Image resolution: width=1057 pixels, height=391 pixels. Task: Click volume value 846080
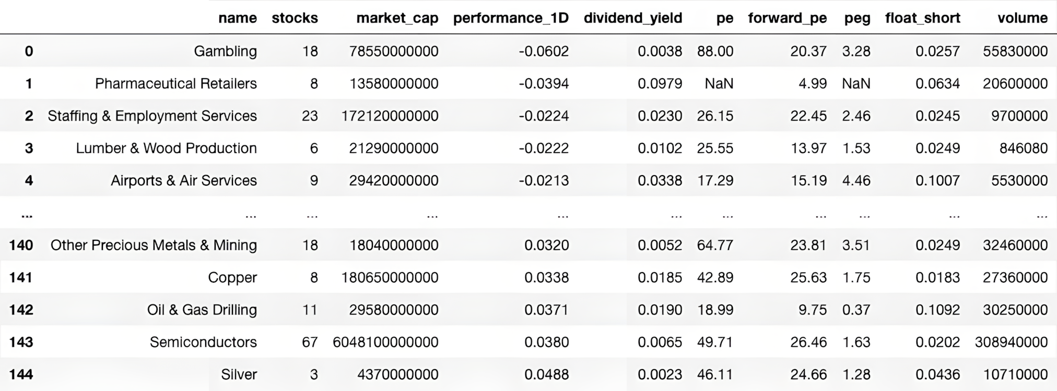tap(1024, 148)
